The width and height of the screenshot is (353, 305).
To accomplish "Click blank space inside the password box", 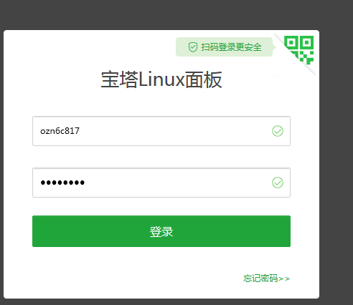I will pyautogui.click(x=177, y=183).
